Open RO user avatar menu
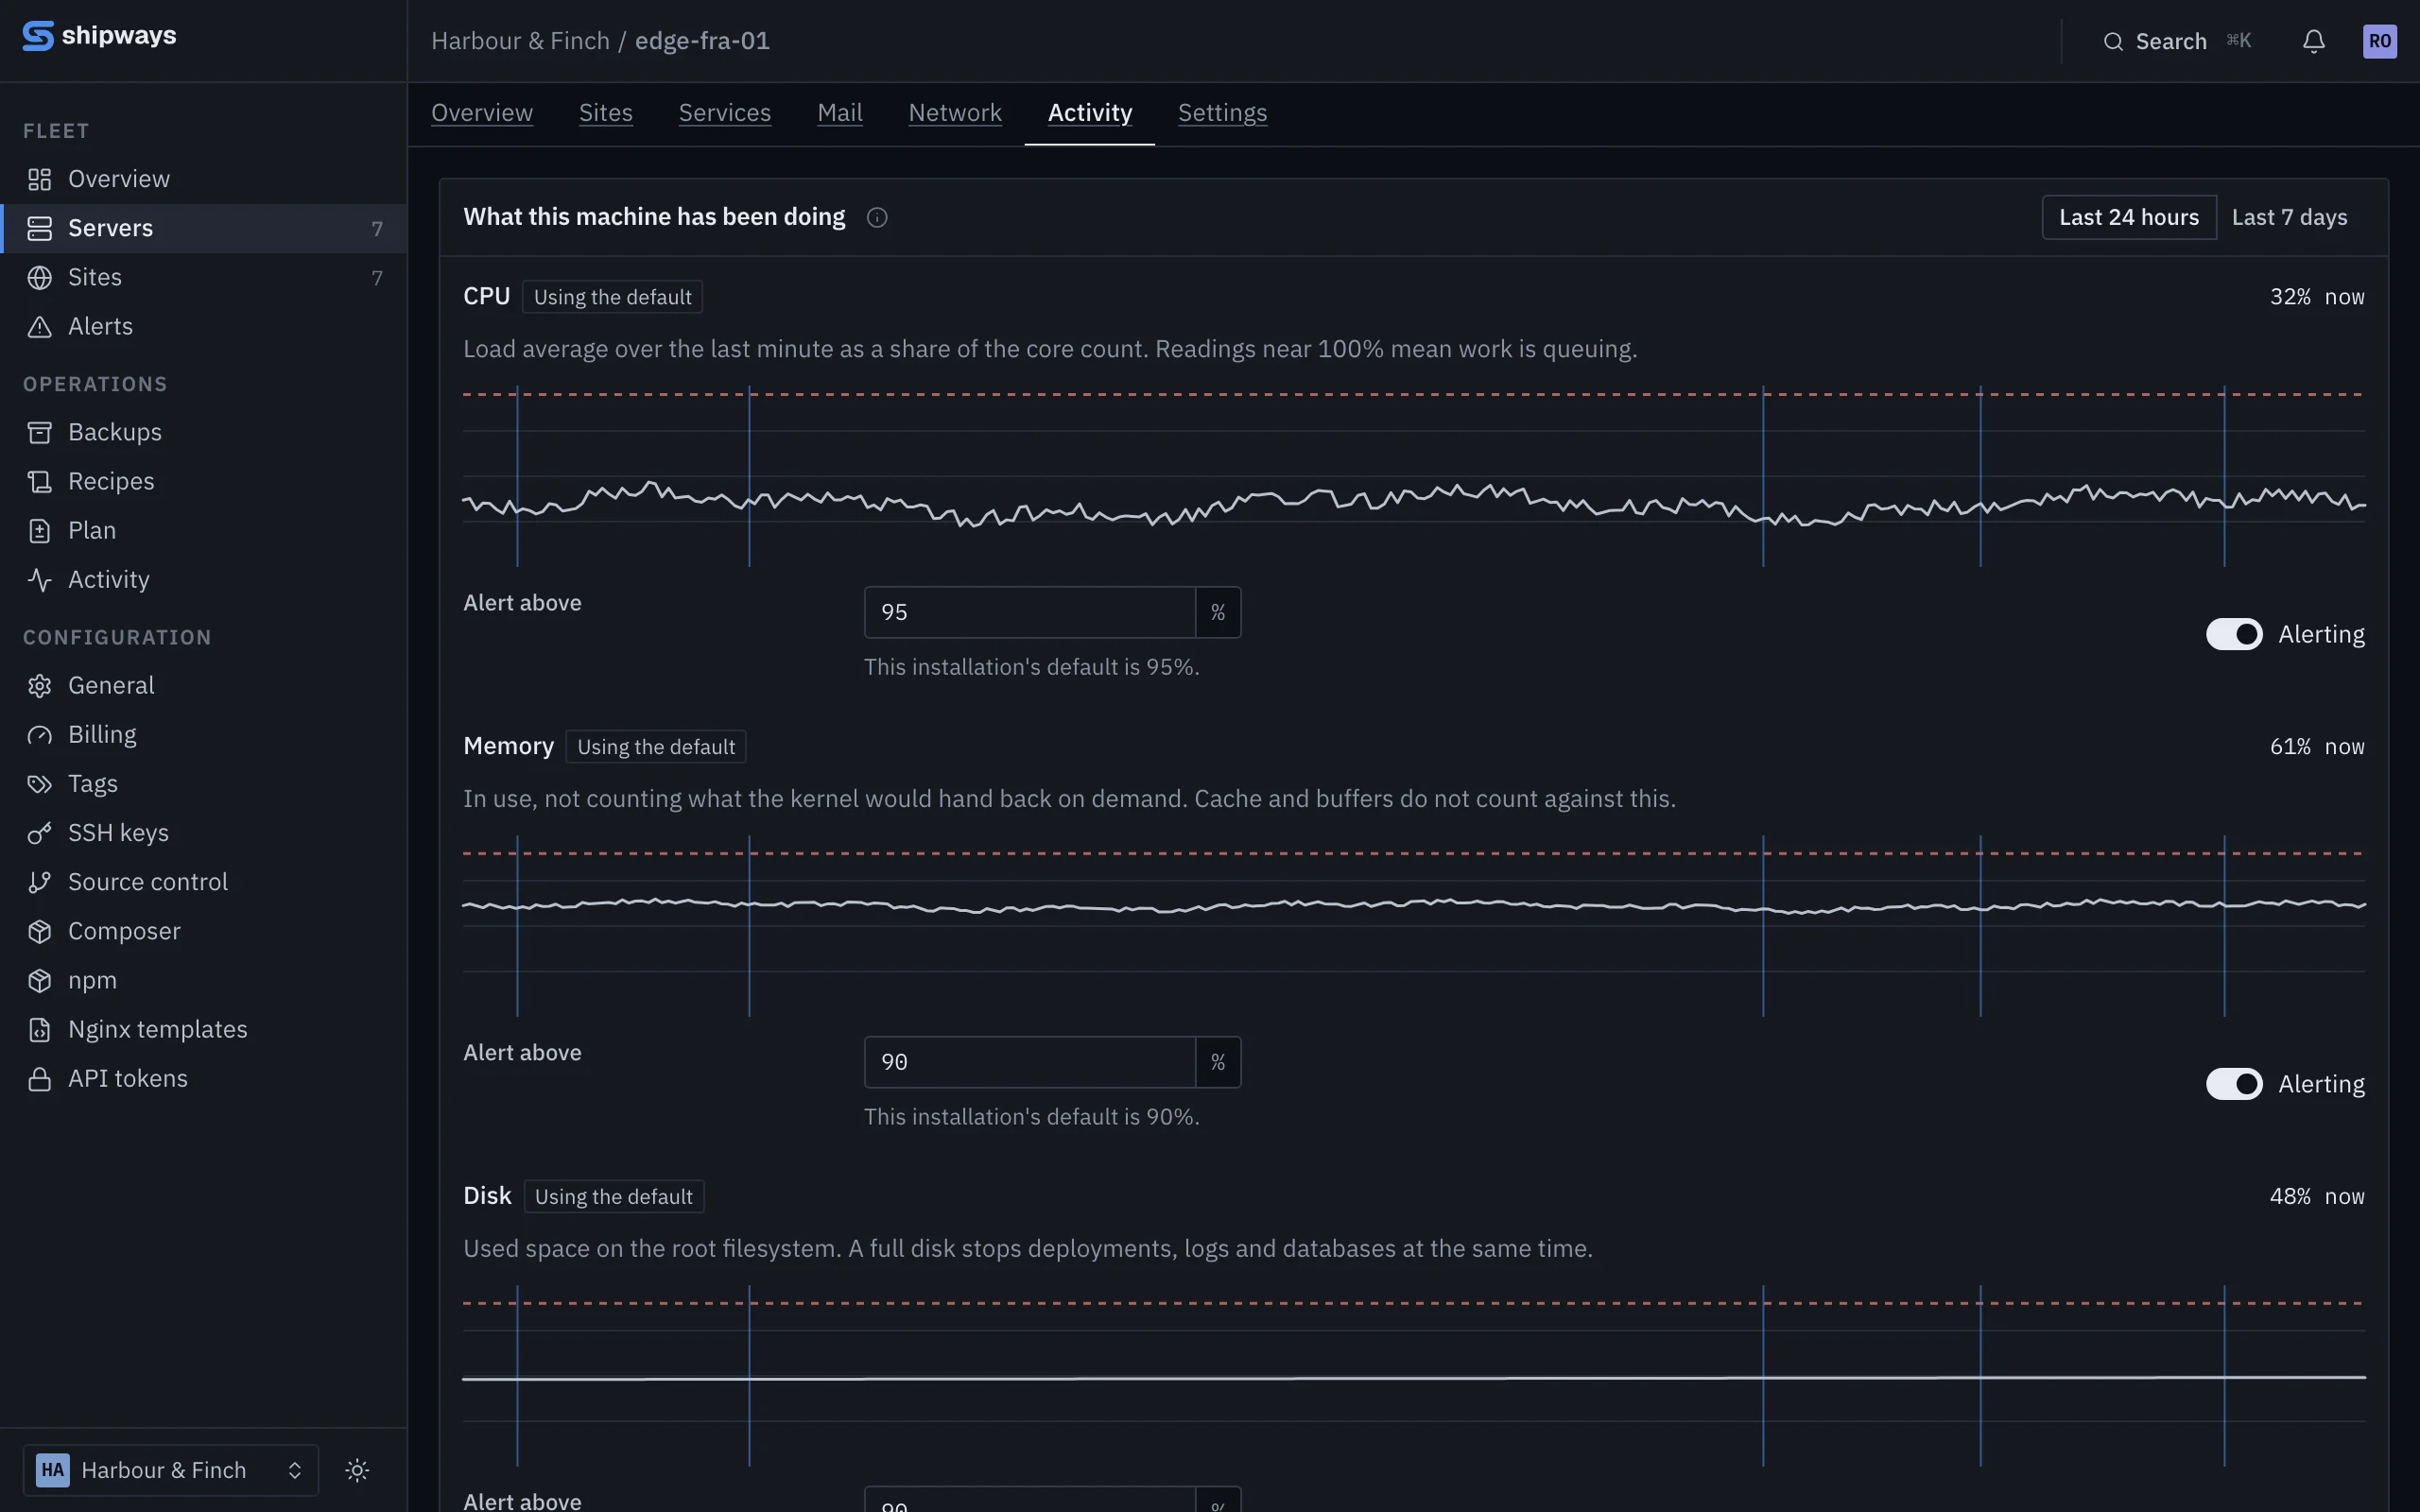The height and width of the screenshot is (1512, 2420). tap(2379, 41)
